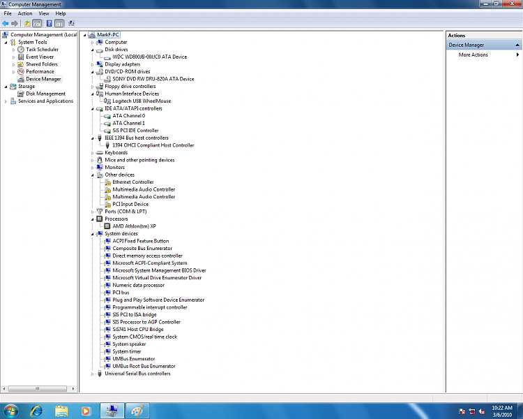This screenshot has height=419, width=523.
Task: Select System CMOS/real time clock
Action: (145, 337)
